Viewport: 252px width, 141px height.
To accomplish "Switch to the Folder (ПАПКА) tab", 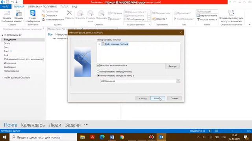I will 64,7.
